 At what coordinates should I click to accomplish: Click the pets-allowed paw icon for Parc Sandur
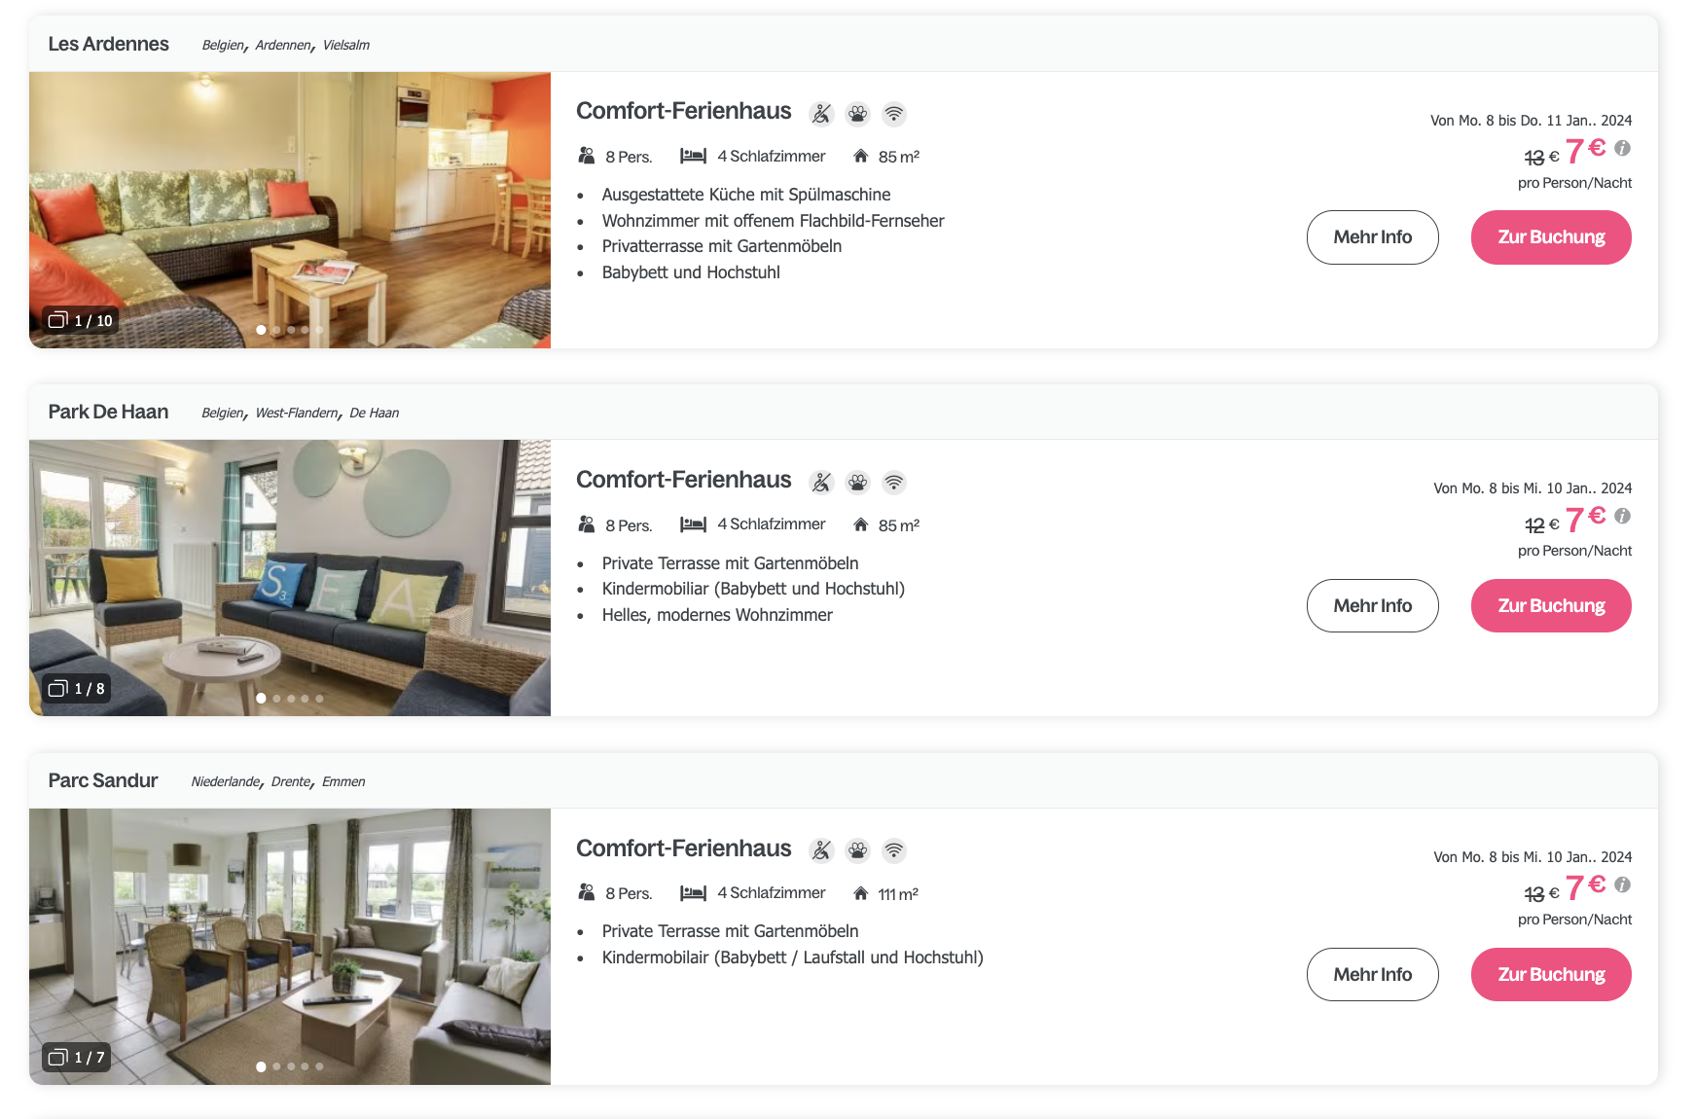pos(857,850)
